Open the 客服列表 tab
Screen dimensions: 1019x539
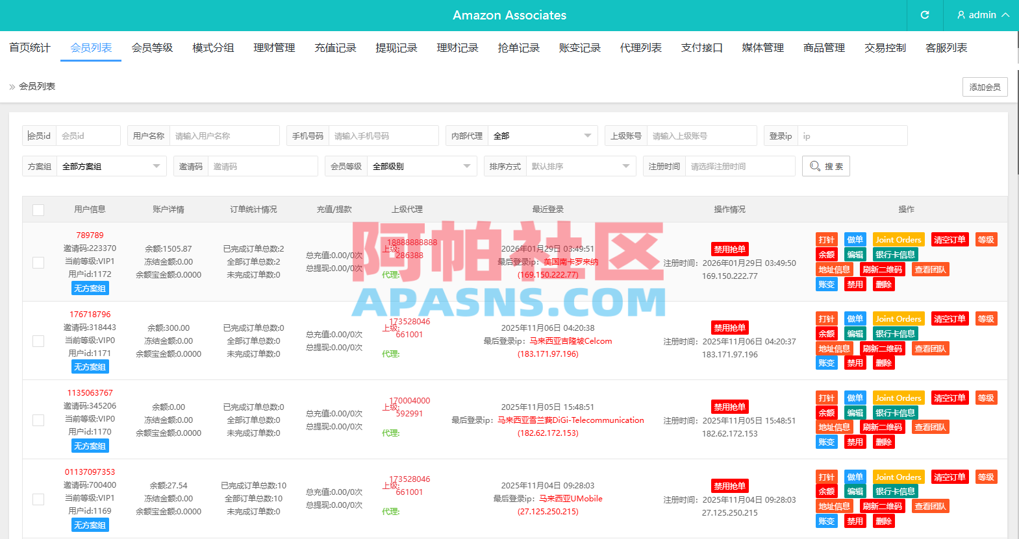tap(946, 47)
